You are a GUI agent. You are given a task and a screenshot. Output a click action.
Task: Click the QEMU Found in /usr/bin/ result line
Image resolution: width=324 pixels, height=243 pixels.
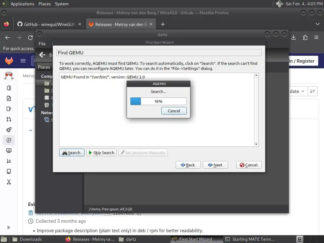click(x=103, y=77)
